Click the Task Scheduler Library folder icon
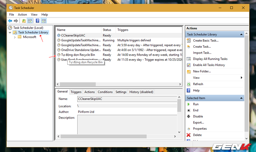The width and height of the screenshot is (256, 152). pyautogui.click(x=15, y=33)
